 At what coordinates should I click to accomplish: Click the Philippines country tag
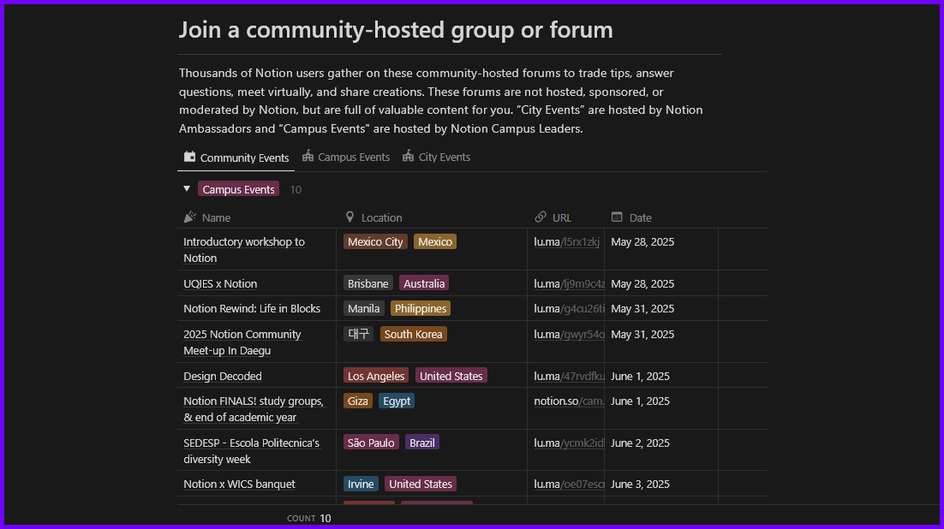[421, 309]
